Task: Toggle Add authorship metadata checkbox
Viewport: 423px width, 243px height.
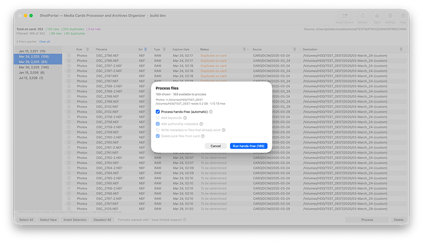Action: 158,124
